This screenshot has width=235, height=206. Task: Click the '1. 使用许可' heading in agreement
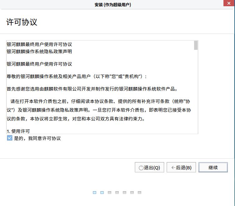click(18, 131)
